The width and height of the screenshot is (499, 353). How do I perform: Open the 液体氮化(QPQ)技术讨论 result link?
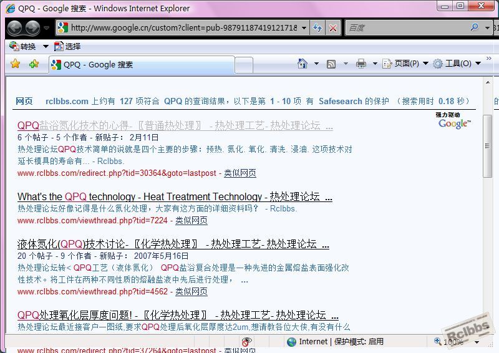[x=173, y=244]
